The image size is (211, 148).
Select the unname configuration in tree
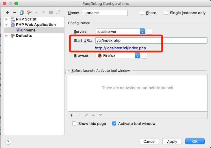tap(34, 30)
